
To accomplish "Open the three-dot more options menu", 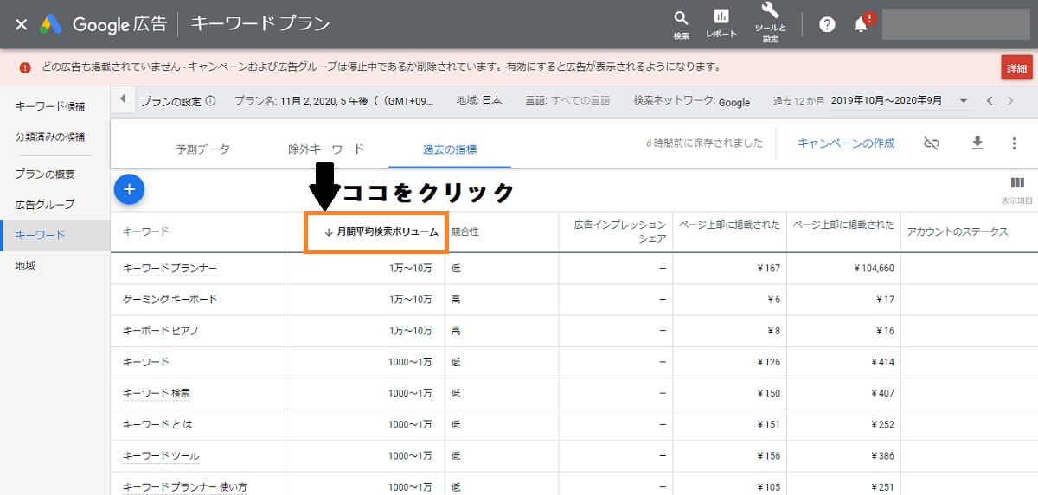I will pos(1014,143).
